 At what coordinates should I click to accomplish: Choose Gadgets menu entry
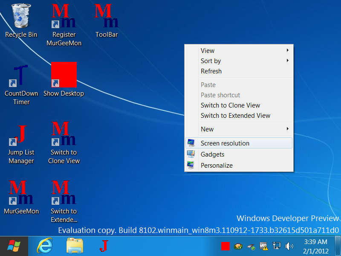tap(239, 154)
